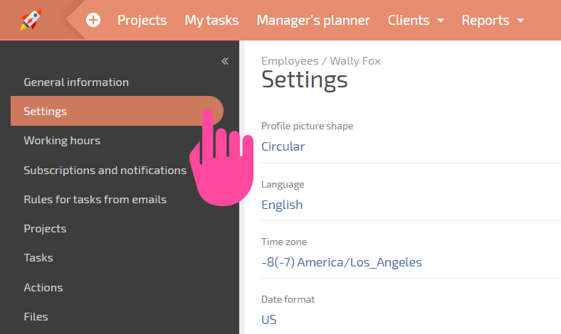Open Manager's planner
This screenshot has width=561, height=334.
pos(313,21)
